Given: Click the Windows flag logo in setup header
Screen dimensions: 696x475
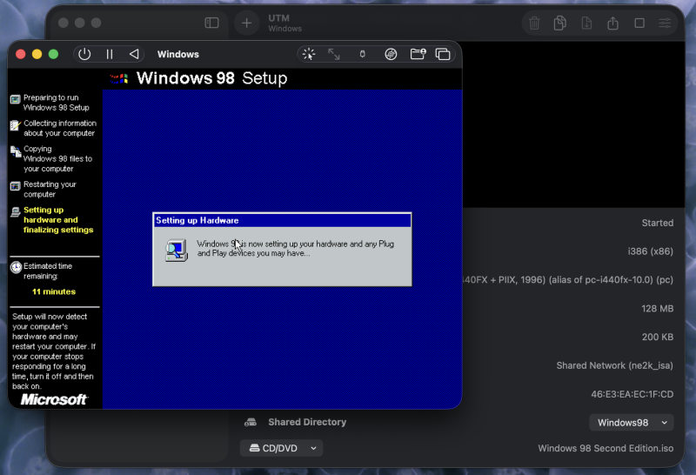Looking at the screenshot, I should 119,78.
